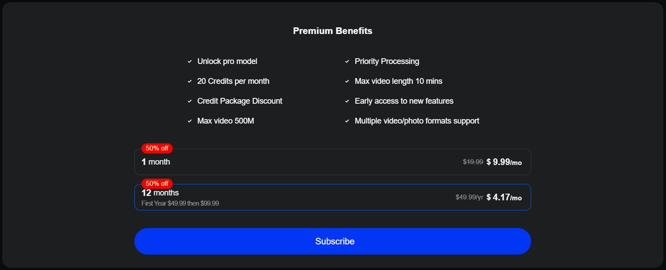This screenshot has width=666, height=270.
Task: Click the 50% off badge on the 12 months plan
Action: 157,184
